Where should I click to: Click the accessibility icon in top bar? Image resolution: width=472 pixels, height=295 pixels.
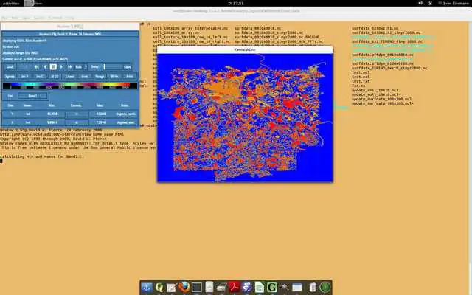coord(431,3)
